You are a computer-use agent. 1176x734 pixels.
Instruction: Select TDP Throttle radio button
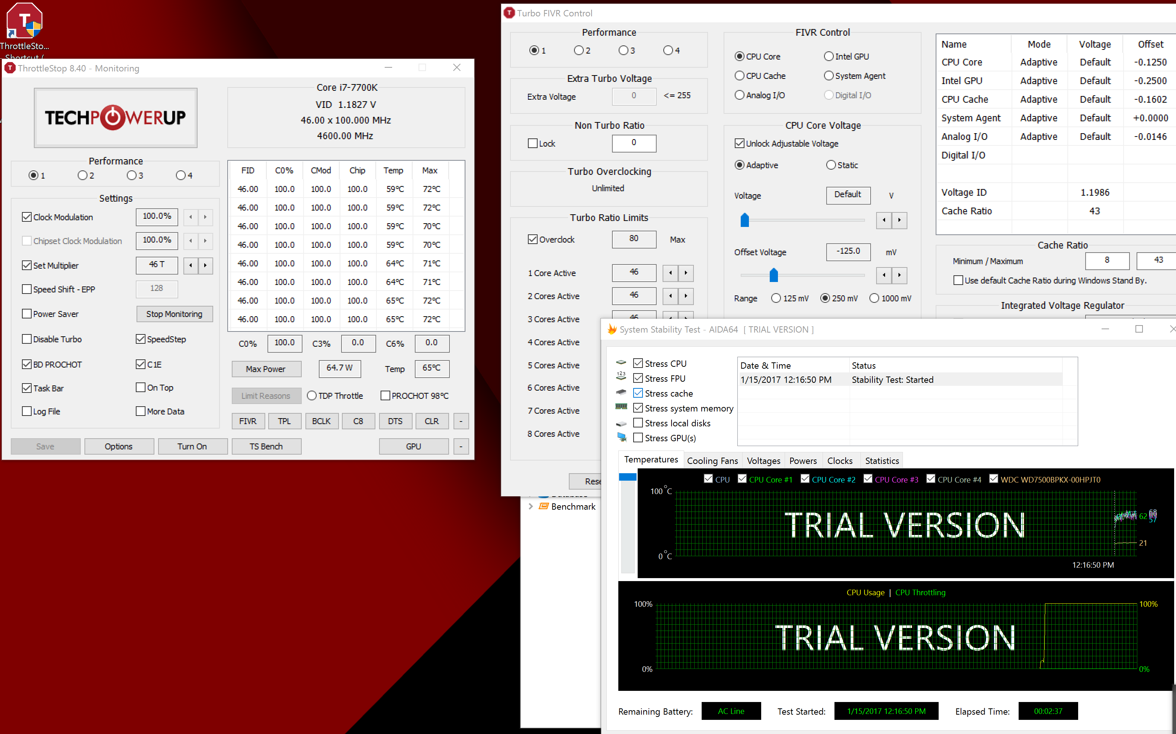click(x=312, y=395)
